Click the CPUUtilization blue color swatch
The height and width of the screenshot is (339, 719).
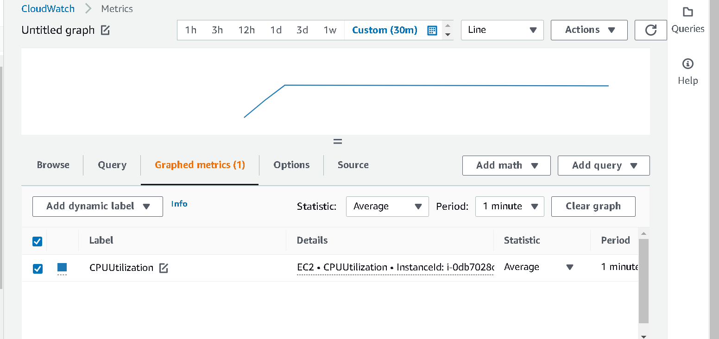[62, 267]
